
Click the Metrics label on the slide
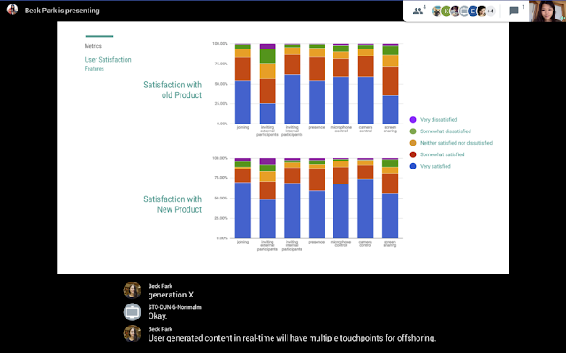[93, 45]
